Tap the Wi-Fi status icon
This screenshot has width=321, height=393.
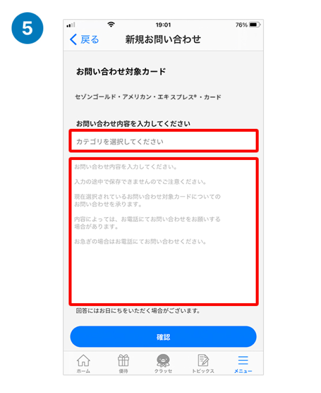[x=111, y=24]
